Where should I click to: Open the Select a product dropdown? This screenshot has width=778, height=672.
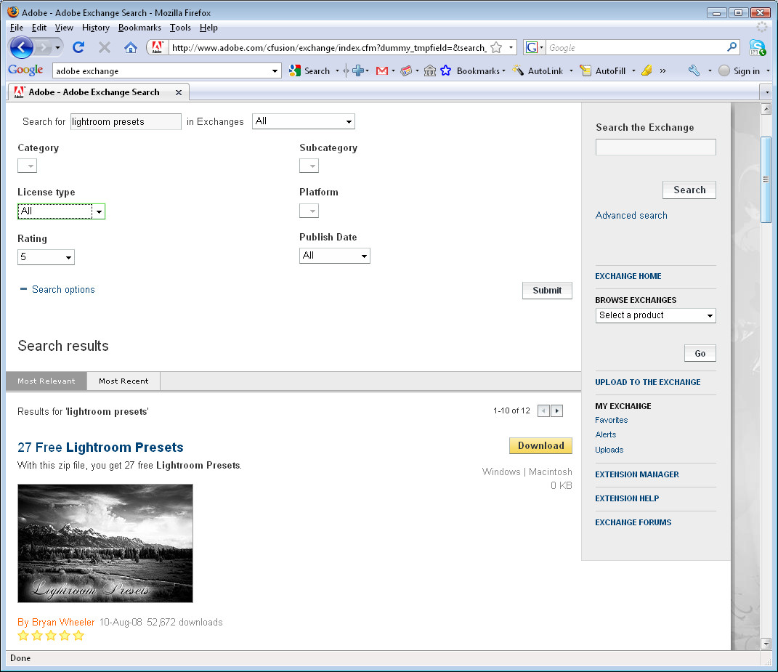click(655, 315)
